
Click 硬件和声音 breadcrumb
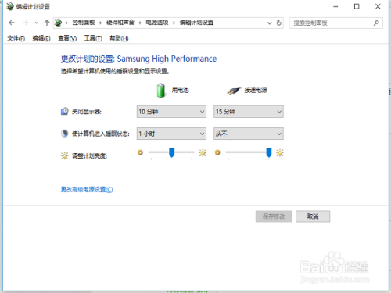coord(120,23)
